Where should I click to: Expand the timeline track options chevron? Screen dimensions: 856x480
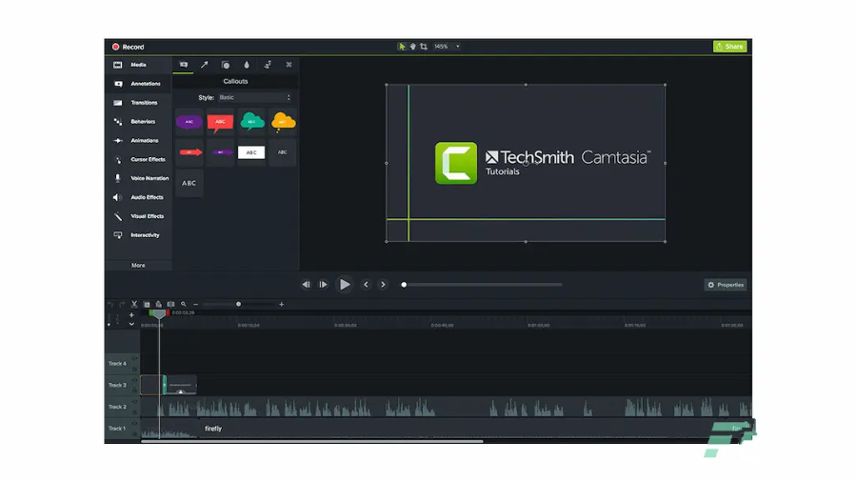[x=131, y=324]
